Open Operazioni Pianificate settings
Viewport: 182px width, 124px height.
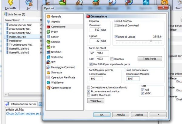click(x=61, y=77)
